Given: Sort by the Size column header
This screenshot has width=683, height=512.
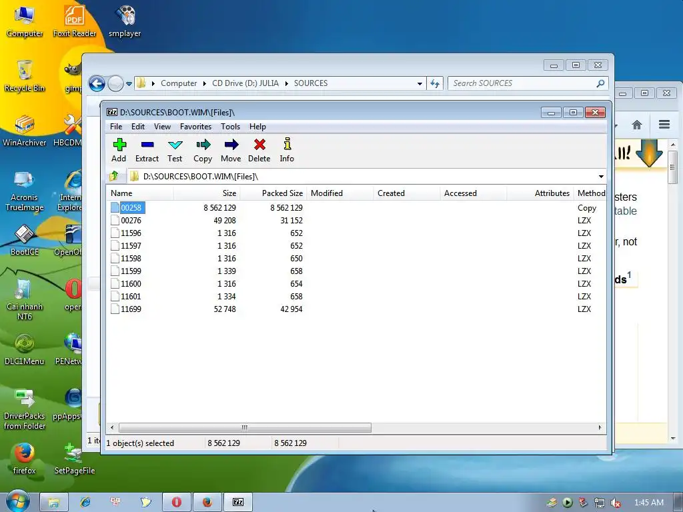Looking at the screenshot, I should pyautogui.click(x=207, y=193).
